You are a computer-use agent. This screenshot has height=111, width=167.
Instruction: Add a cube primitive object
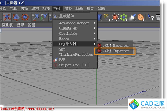click(99, 17)
